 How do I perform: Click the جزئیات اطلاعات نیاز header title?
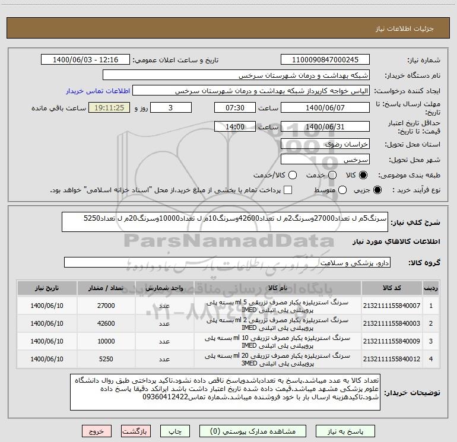[405, 28]
